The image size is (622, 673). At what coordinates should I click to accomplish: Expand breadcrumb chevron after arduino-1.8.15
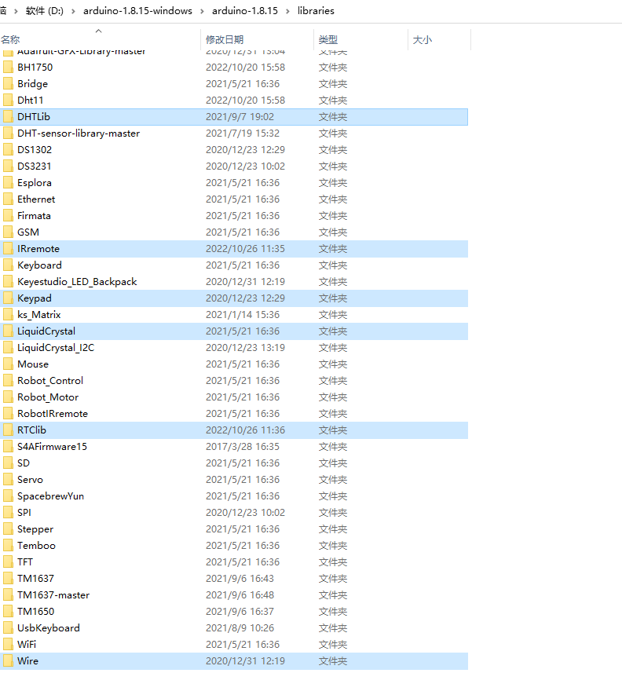tap(288, 11)
